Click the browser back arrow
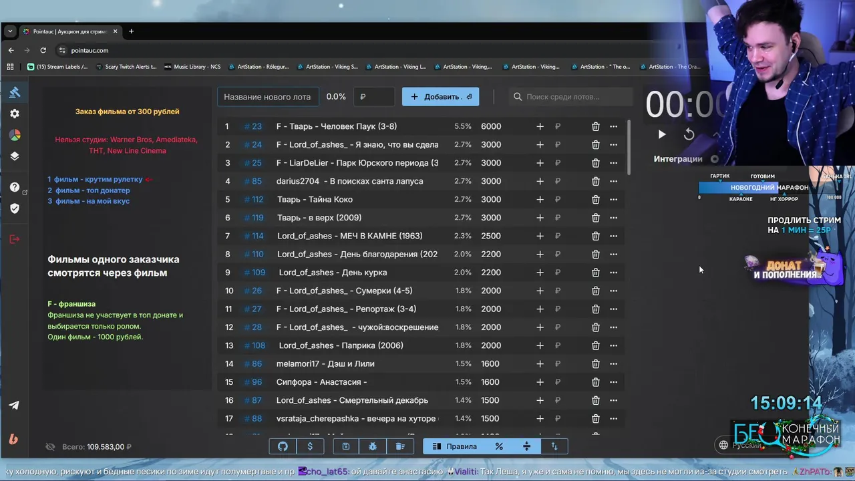The image size is (855, 481). point(11,50)
